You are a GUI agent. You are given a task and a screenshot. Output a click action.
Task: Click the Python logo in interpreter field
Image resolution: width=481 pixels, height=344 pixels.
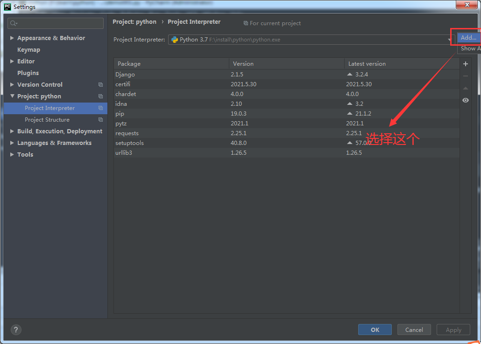(175, 40)
